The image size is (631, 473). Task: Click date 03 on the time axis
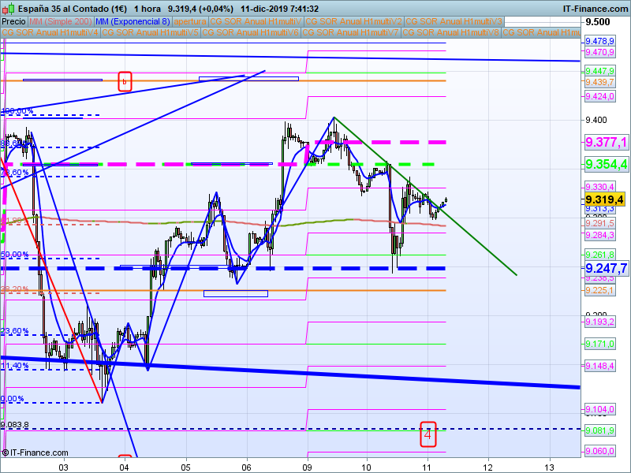click(x=64, y=467)
